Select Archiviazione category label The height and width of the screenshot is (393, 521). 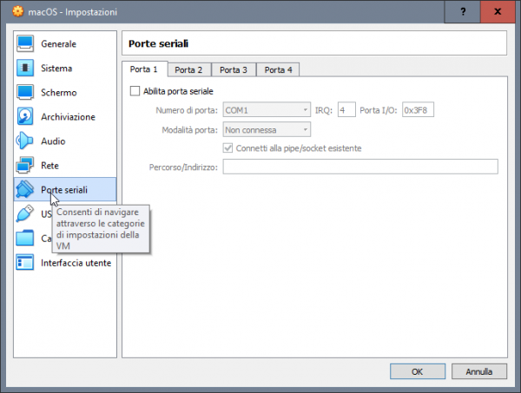click(x=68, y=117)
